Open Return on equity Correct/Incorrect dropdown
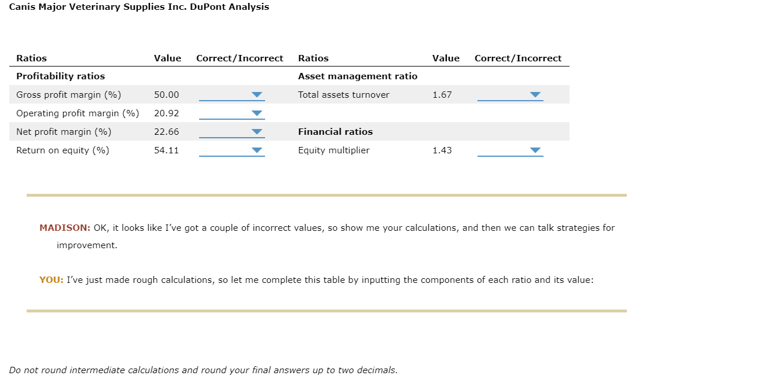Image resolution: width=779 pixels, height=383 pixels. pos(232,150)
